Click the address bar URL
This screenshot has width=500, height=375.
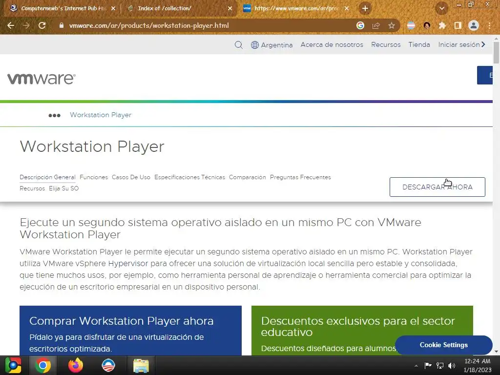click(x=149, y=25)
